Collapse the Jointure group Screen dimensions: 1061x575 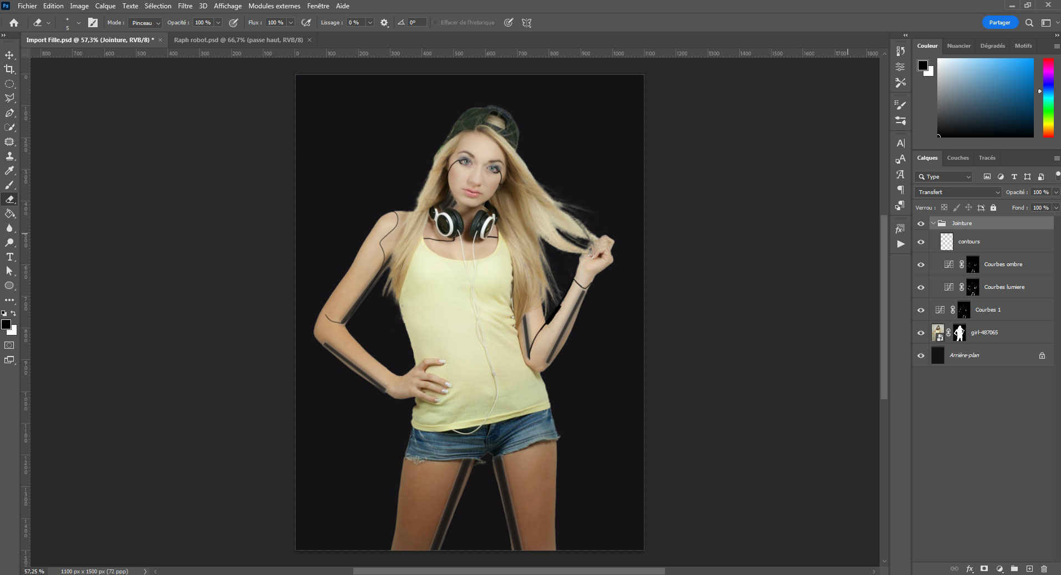coord(933,223)
